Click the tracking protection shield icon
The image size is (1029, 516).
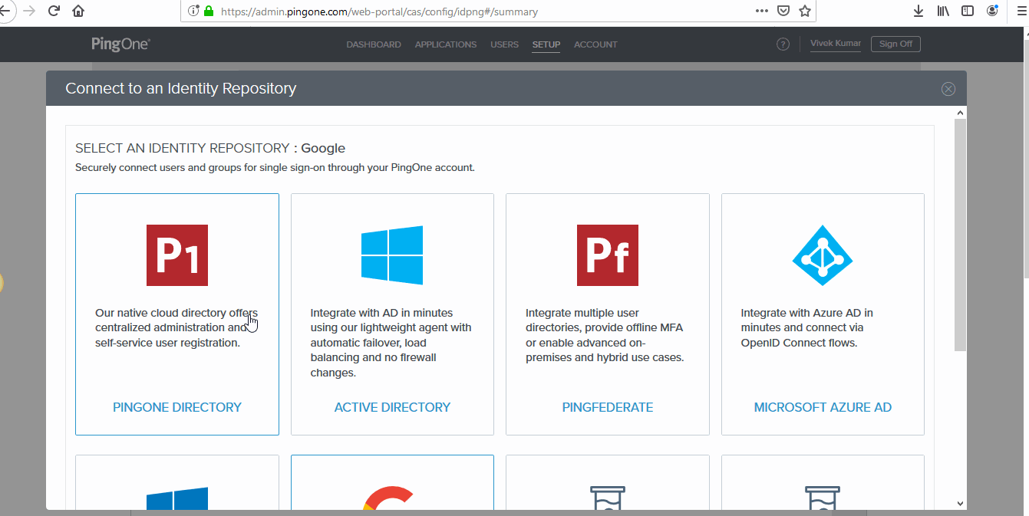tap(193, 12)
